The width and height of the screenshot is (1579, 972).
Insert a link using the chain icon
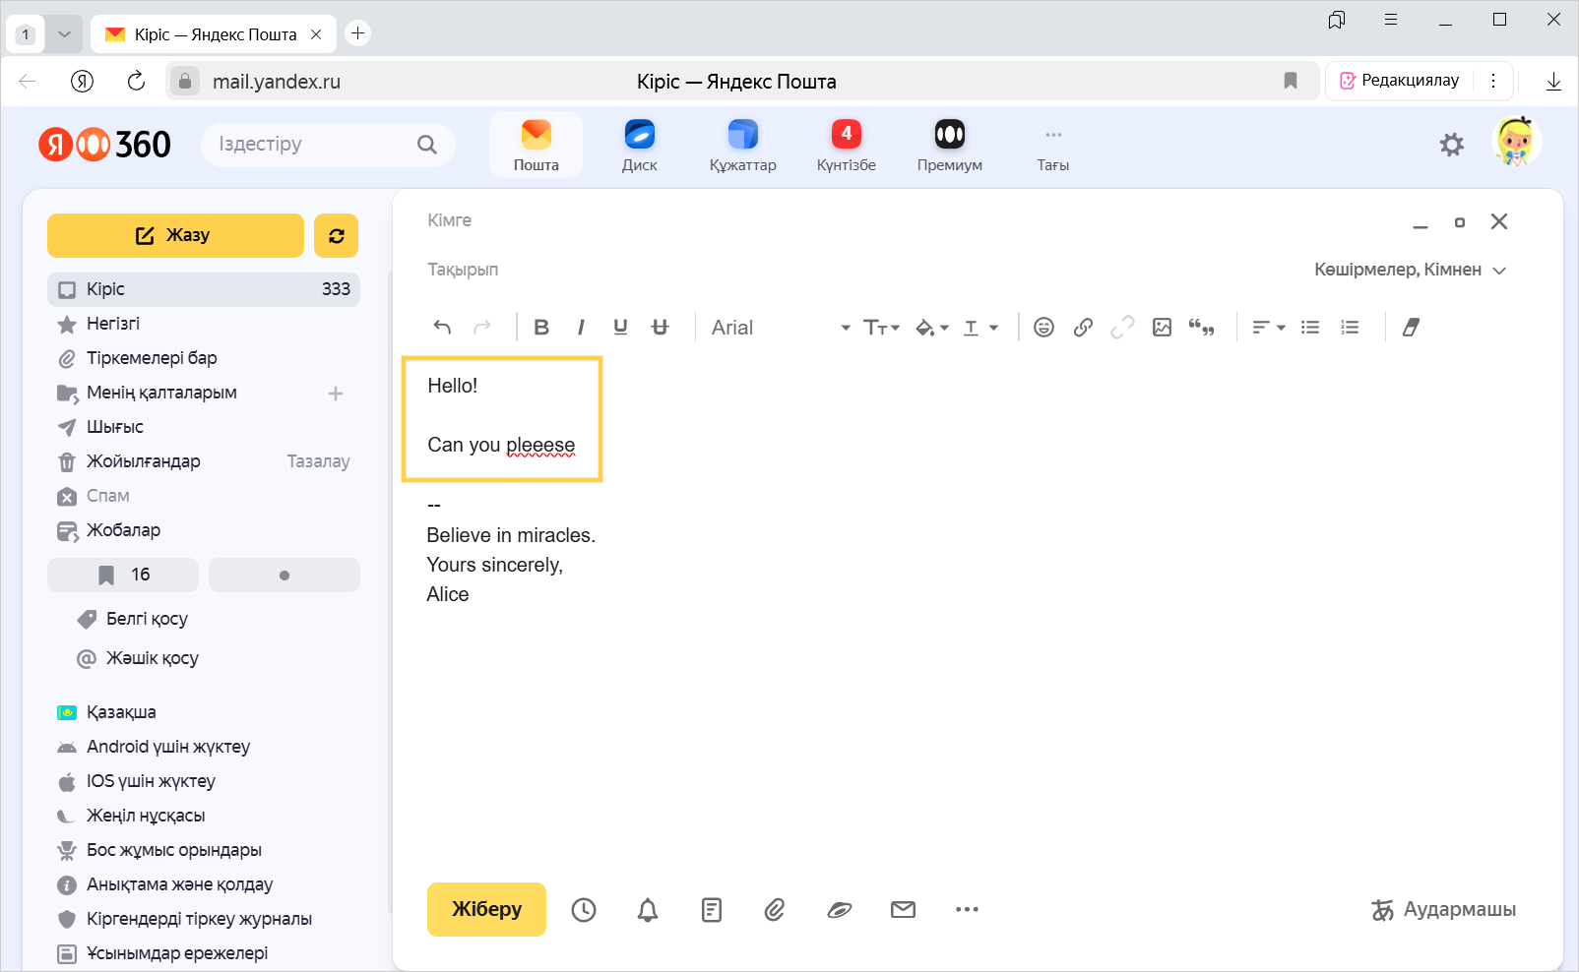pos(1083,328)
